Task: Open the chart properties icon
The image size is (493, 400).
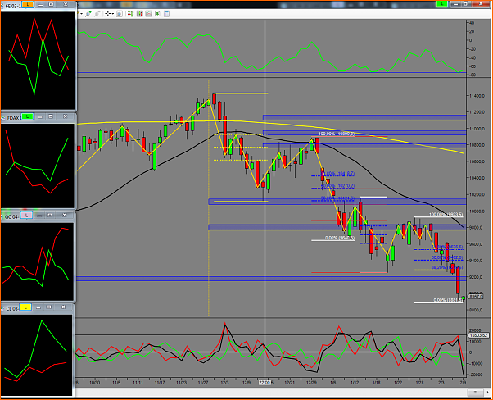Action: coord(166,14)
